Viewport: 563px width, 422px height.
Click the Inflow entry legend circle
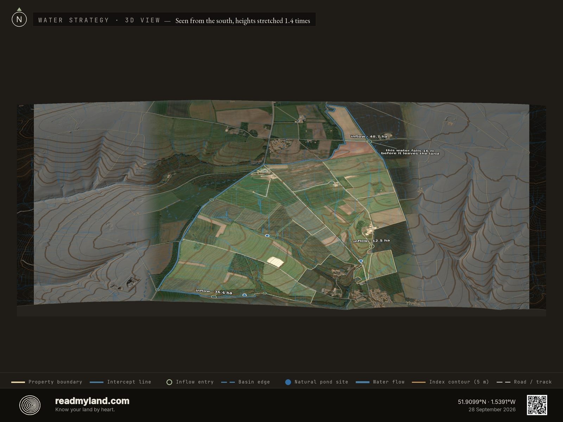[x=169, y=382]
